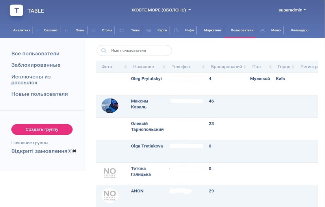The image size is (325, 207).
Task: Click the Создать группу button
Action: pos(42,129)
